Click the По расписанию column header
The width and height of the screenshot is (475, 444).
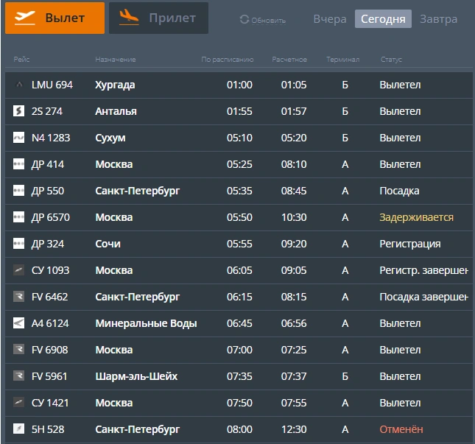point(228,60)
